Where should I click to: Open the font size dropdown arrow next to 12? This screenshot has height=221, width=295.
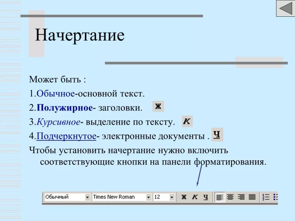172,197
